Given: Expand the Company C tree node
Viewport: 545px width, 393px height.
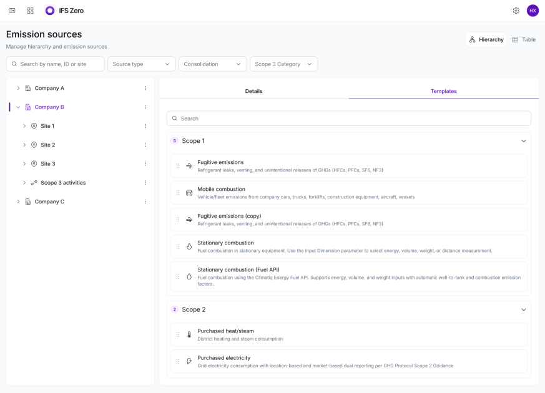Looking at the screenshot, I should pos(19,201).
